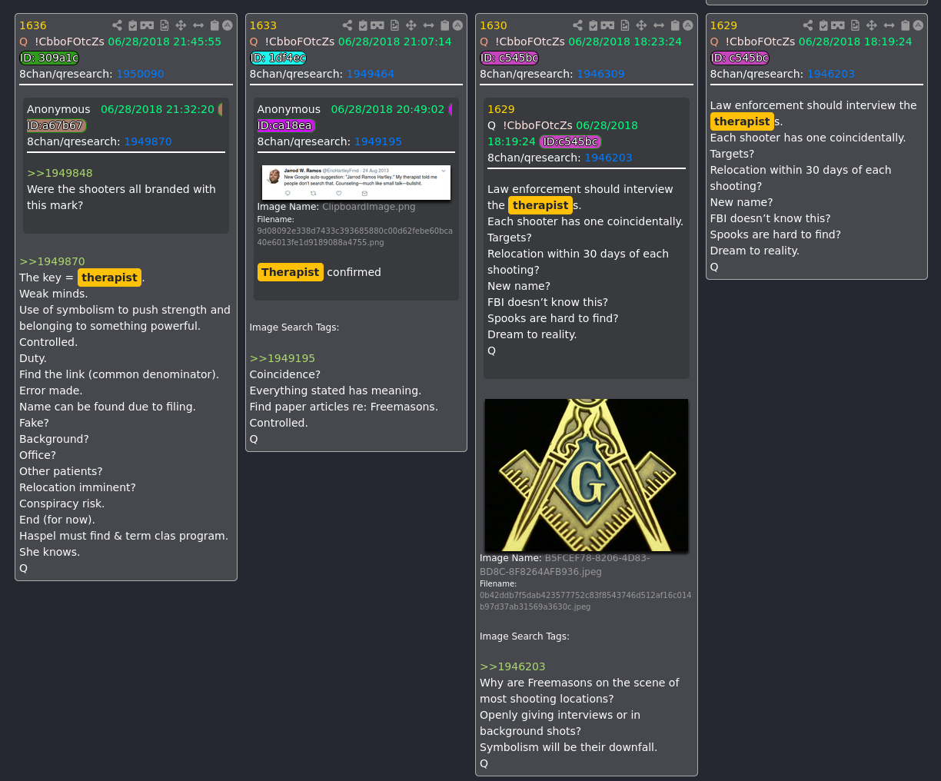The width and height of the screenshot is (941, 781).
Task: Click the image-file icon on post 1633
Action: pyautogui.click(x=394, y=25)
